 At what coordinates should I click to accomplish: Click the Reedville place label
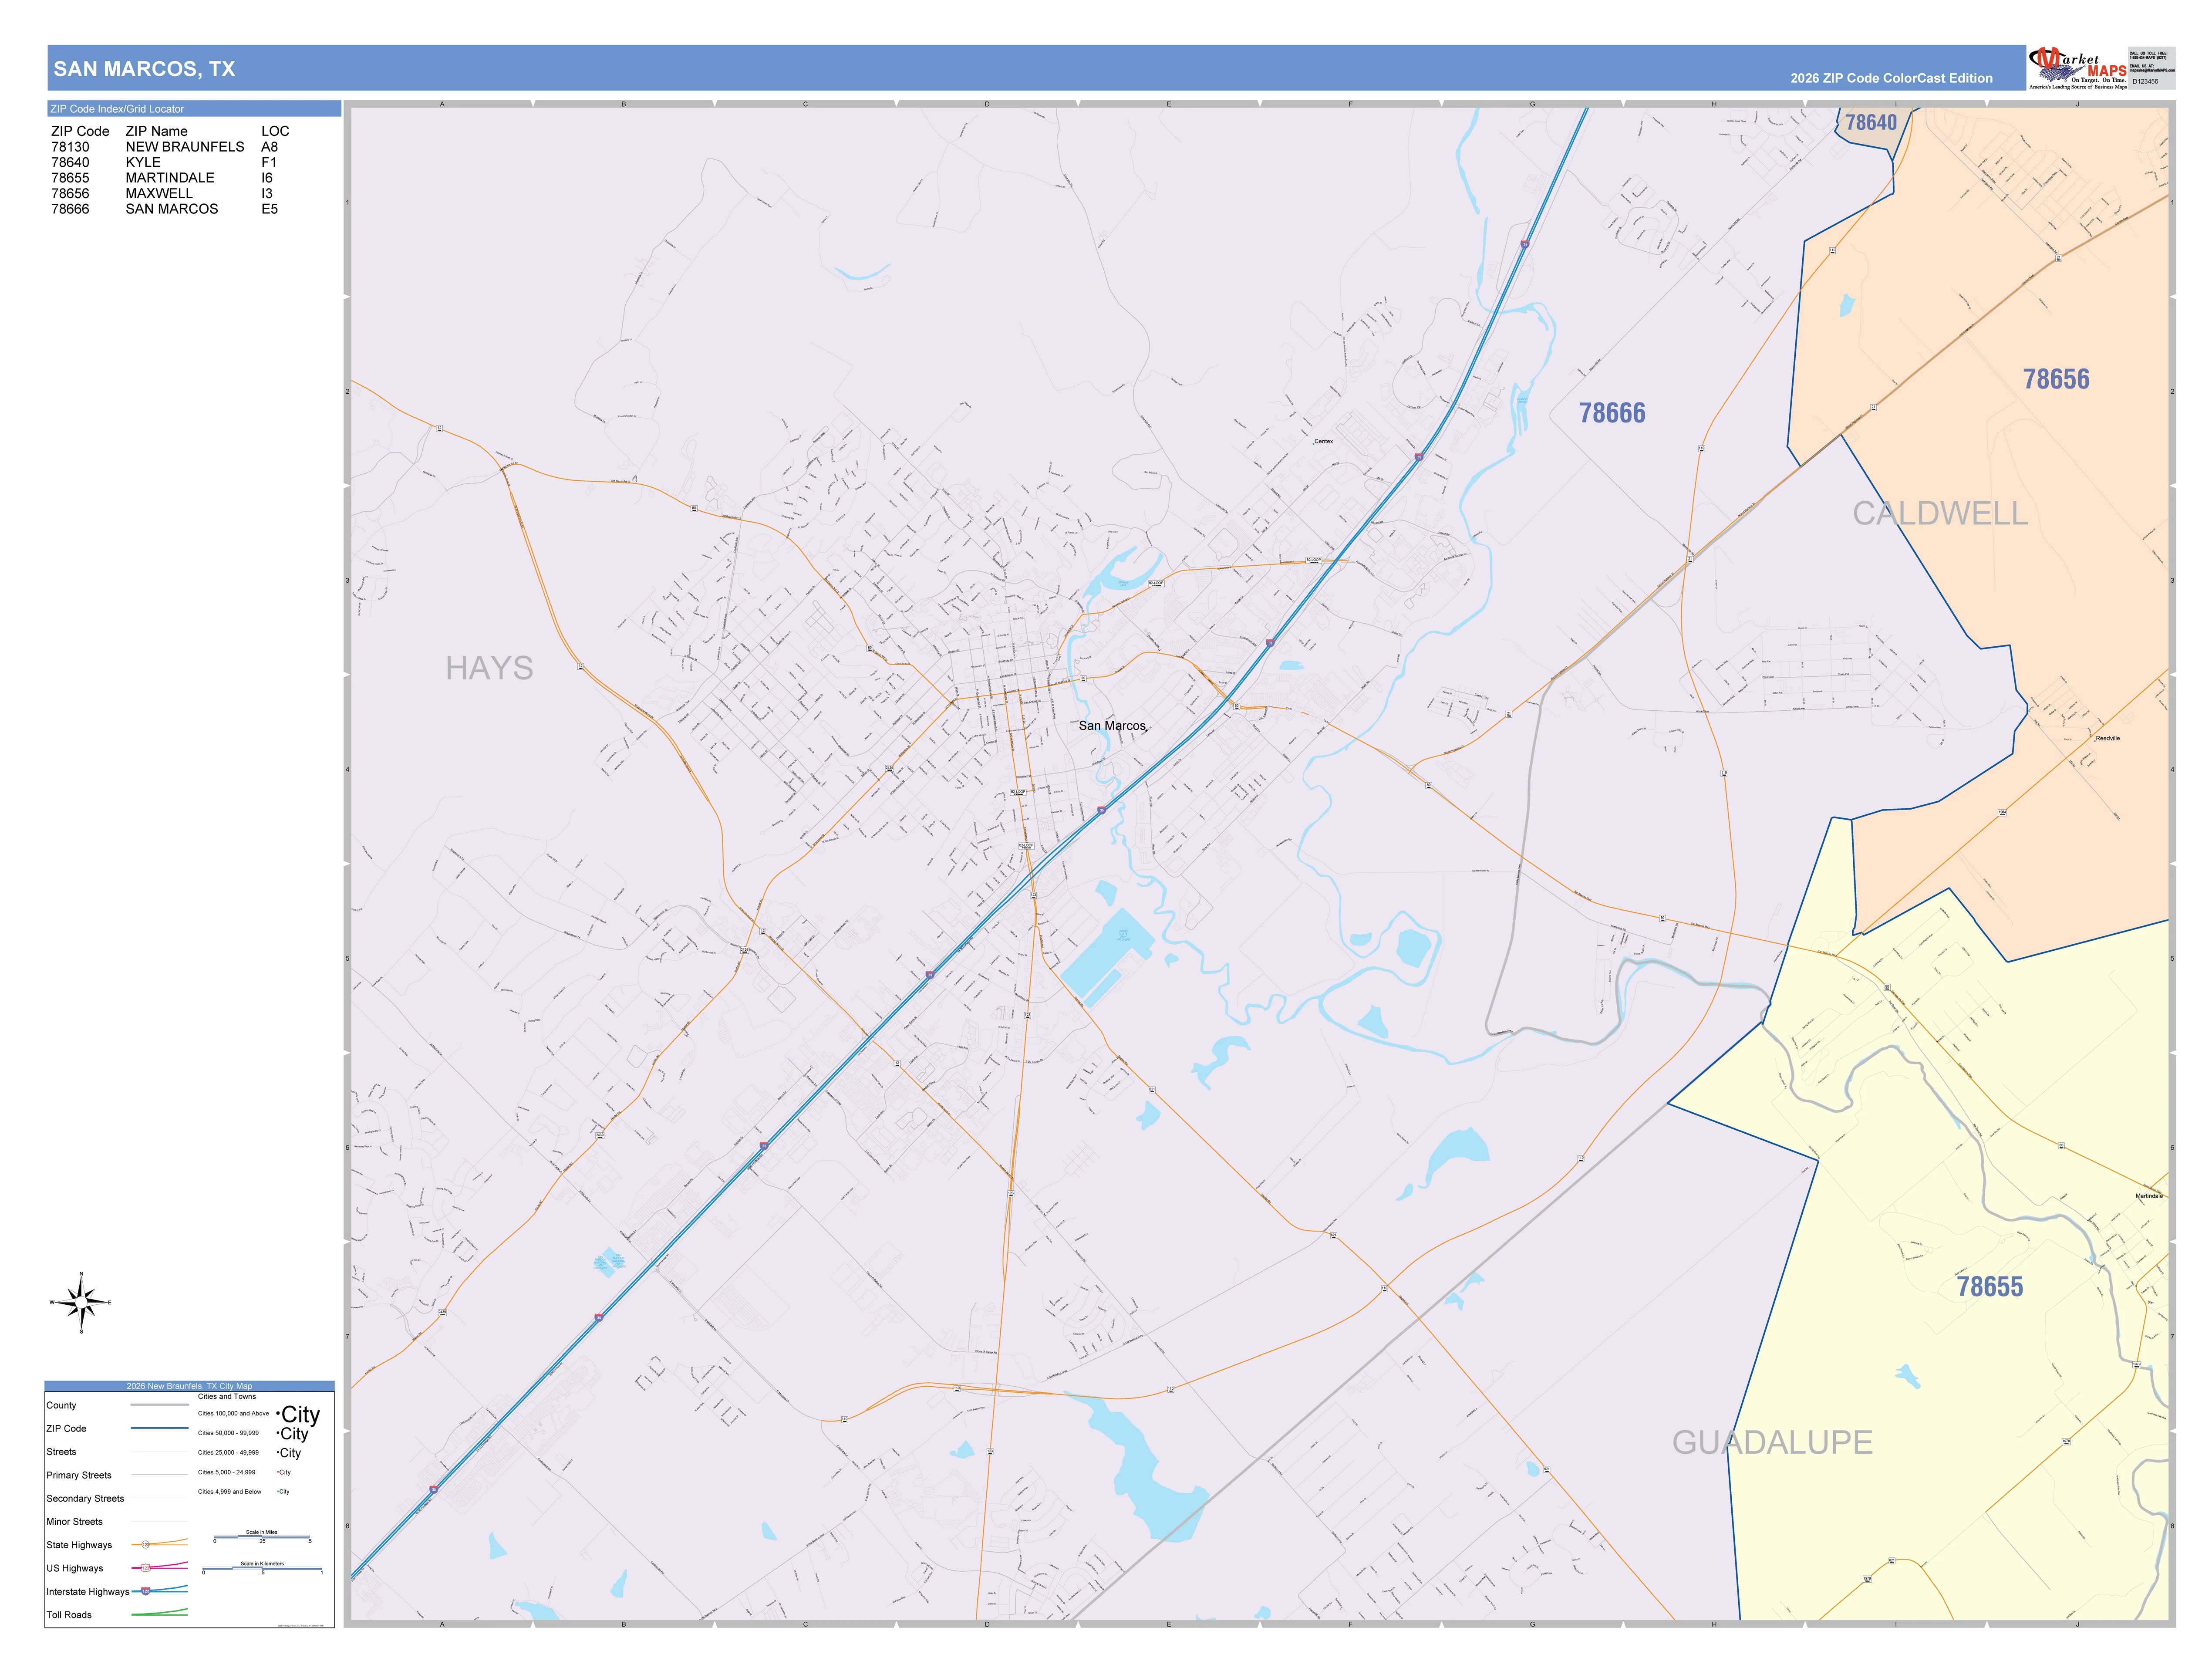coord(2107,738)
